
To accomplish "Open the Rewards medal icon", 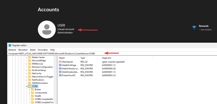I will pos(194,28).
